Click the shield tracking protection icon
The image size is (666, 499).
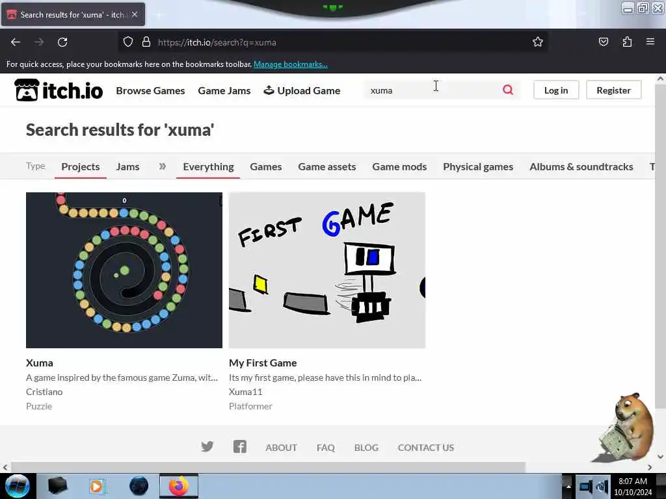[128, 42]
